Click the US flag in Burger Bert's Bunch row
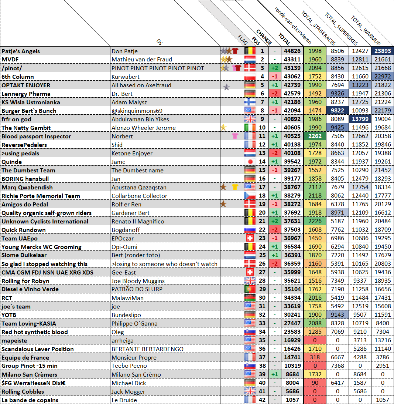The height and width of the screenshot is (404, 394). [x=250, y=111]
